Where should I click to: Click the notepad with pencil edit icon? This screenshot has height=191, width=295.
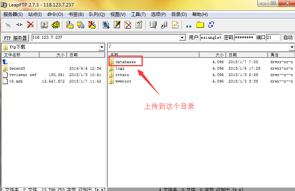(x=117, y=25)
